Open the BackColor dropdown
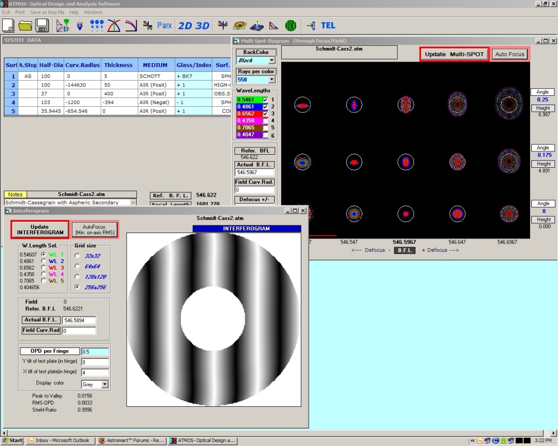Image resolution: width=558 pixels, height=446 pixels. pos(271,60)
